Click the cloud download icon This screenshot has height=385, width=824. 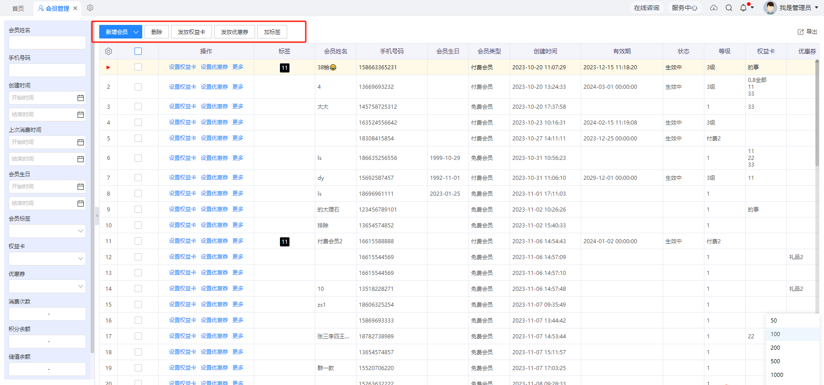click(714, 8)
